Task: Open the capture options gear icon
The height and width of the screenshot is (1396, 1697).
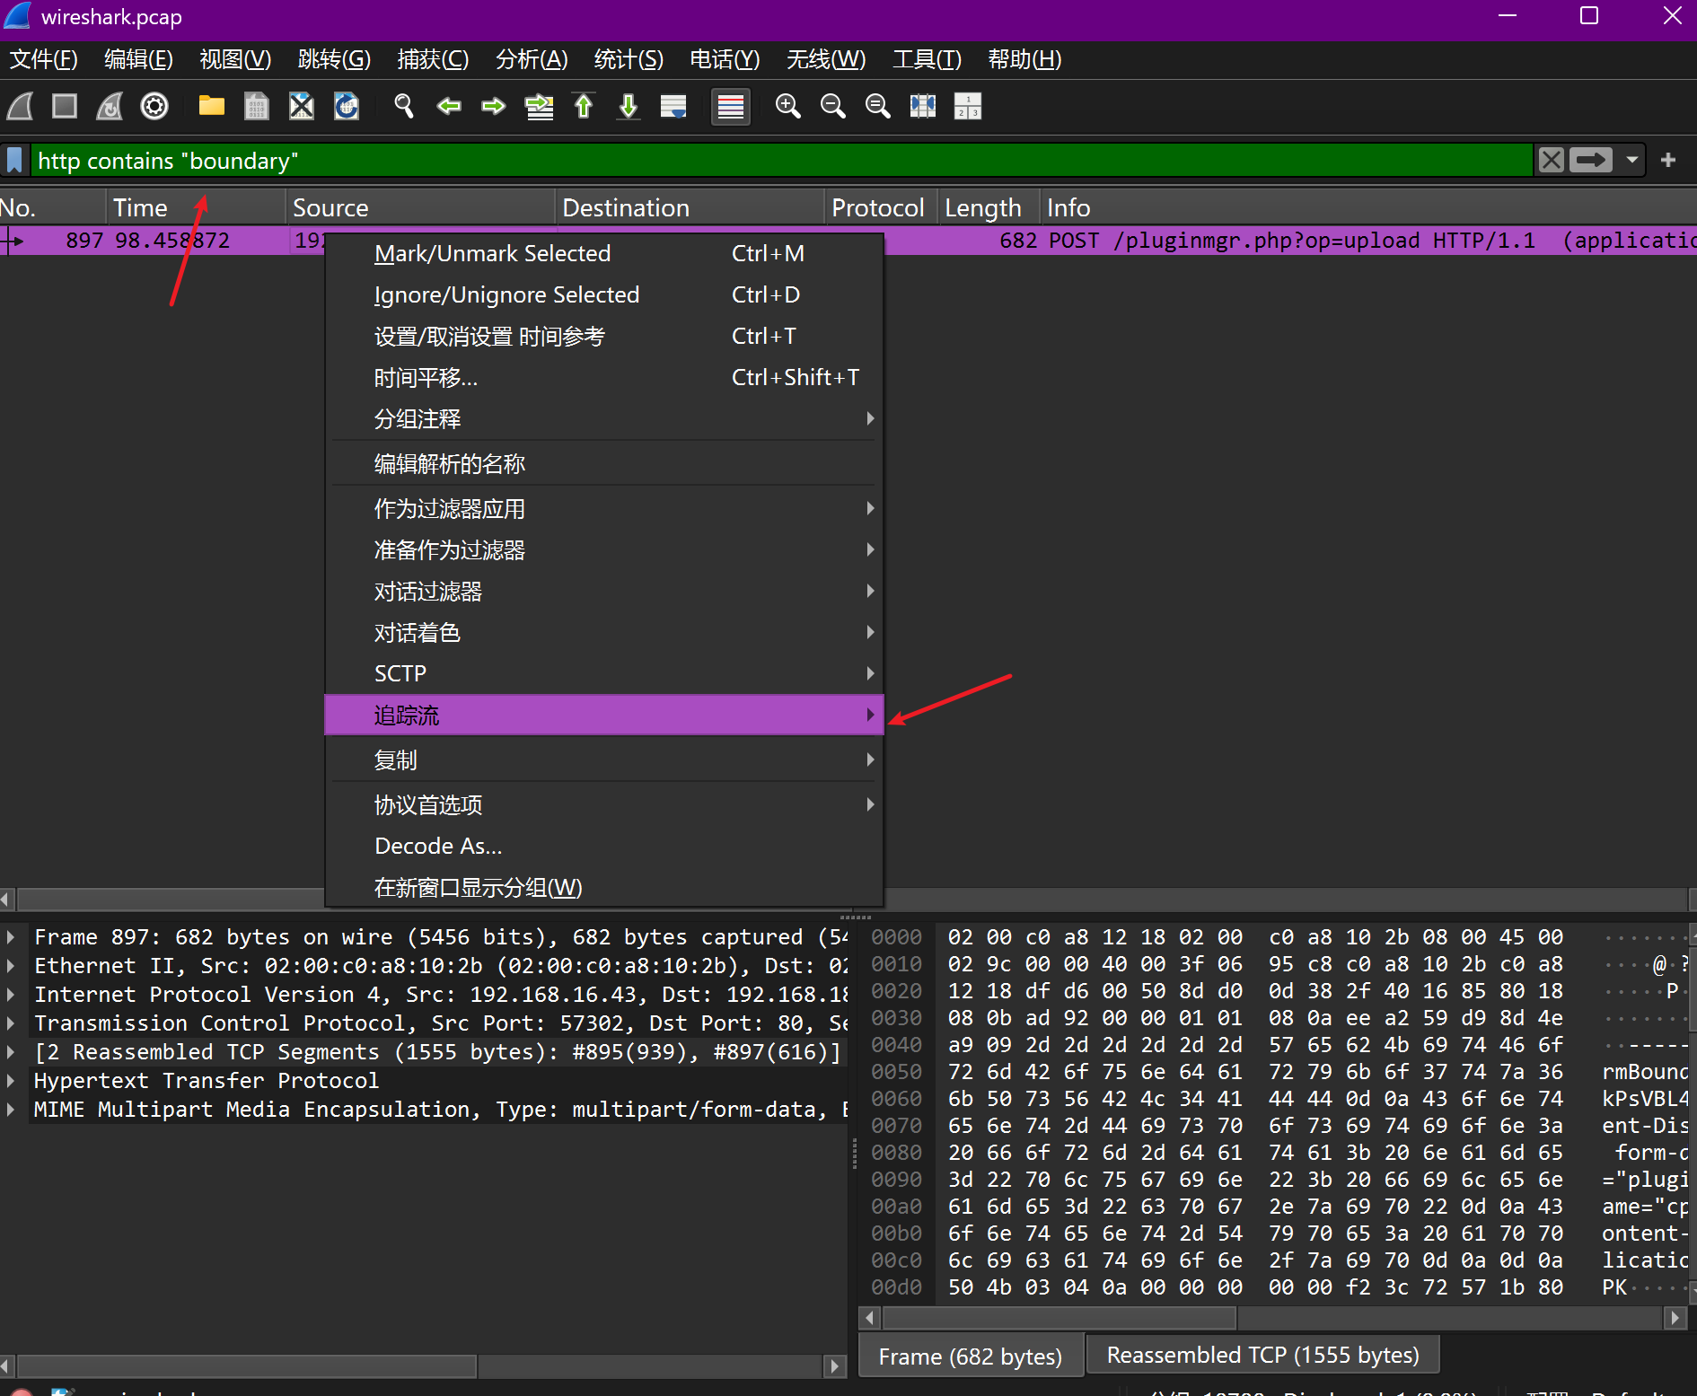Action: [154, 107]
